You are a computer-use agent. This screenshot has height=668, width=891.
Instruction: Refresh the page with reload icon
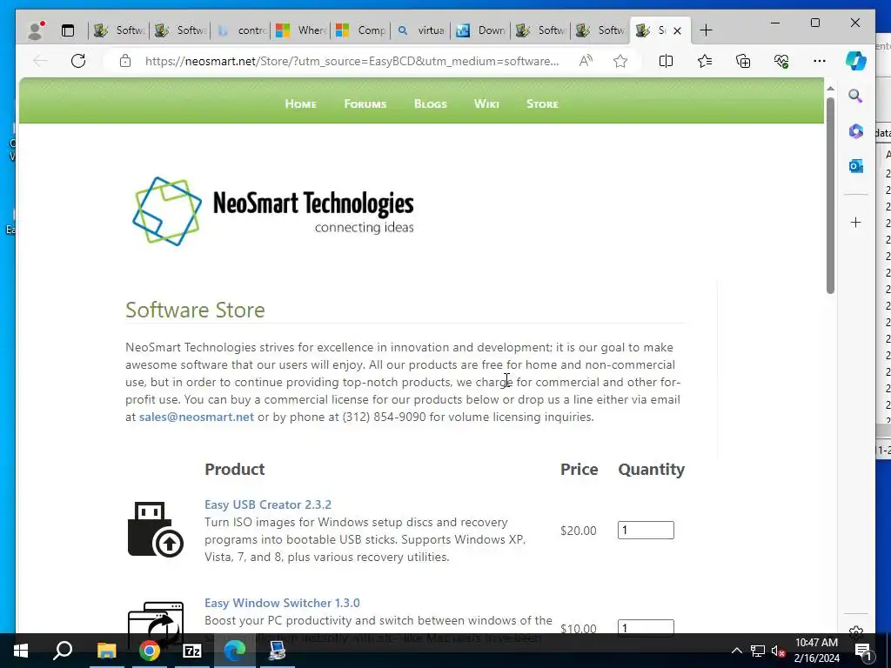point(78,61)
